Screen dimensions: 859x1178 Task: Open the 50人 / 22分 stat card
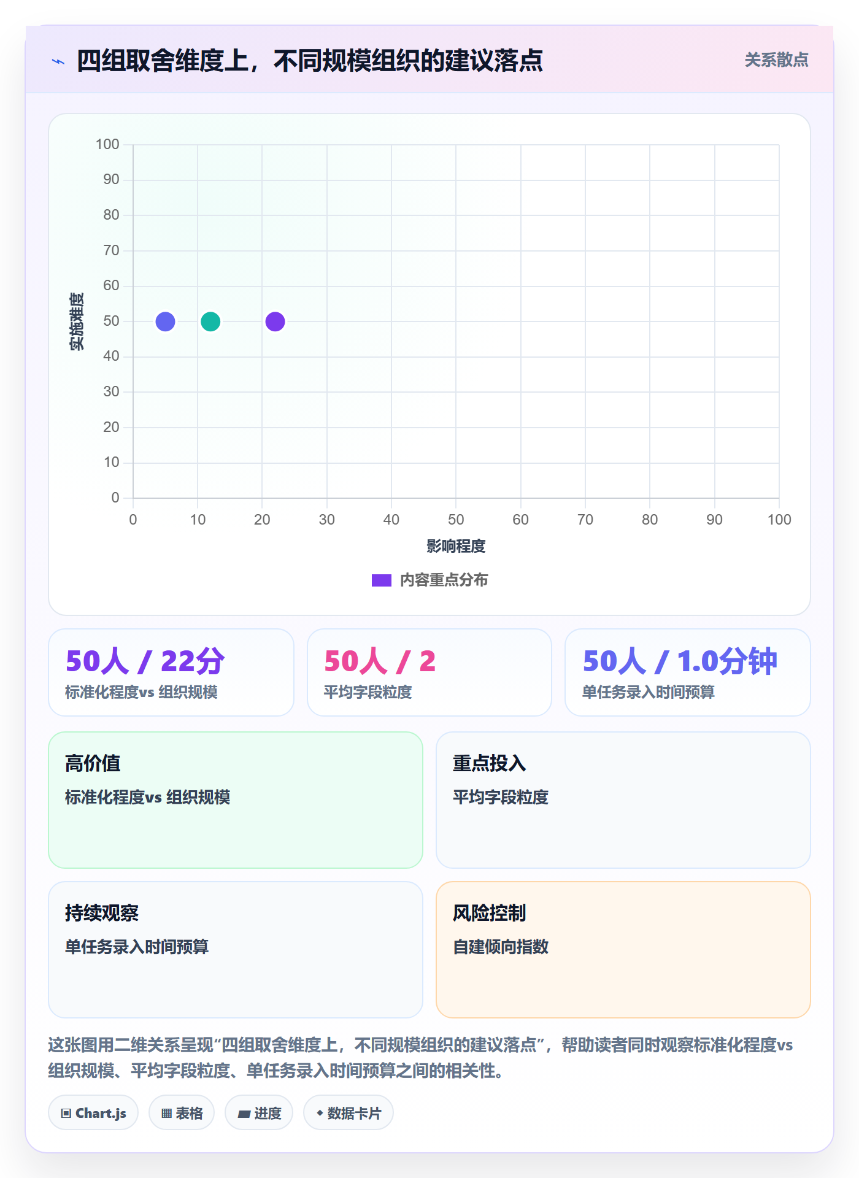[171, 672]
